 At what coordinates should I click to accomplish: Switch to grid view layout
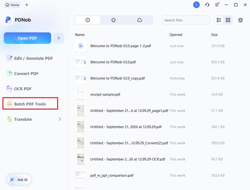pos(228,20)
